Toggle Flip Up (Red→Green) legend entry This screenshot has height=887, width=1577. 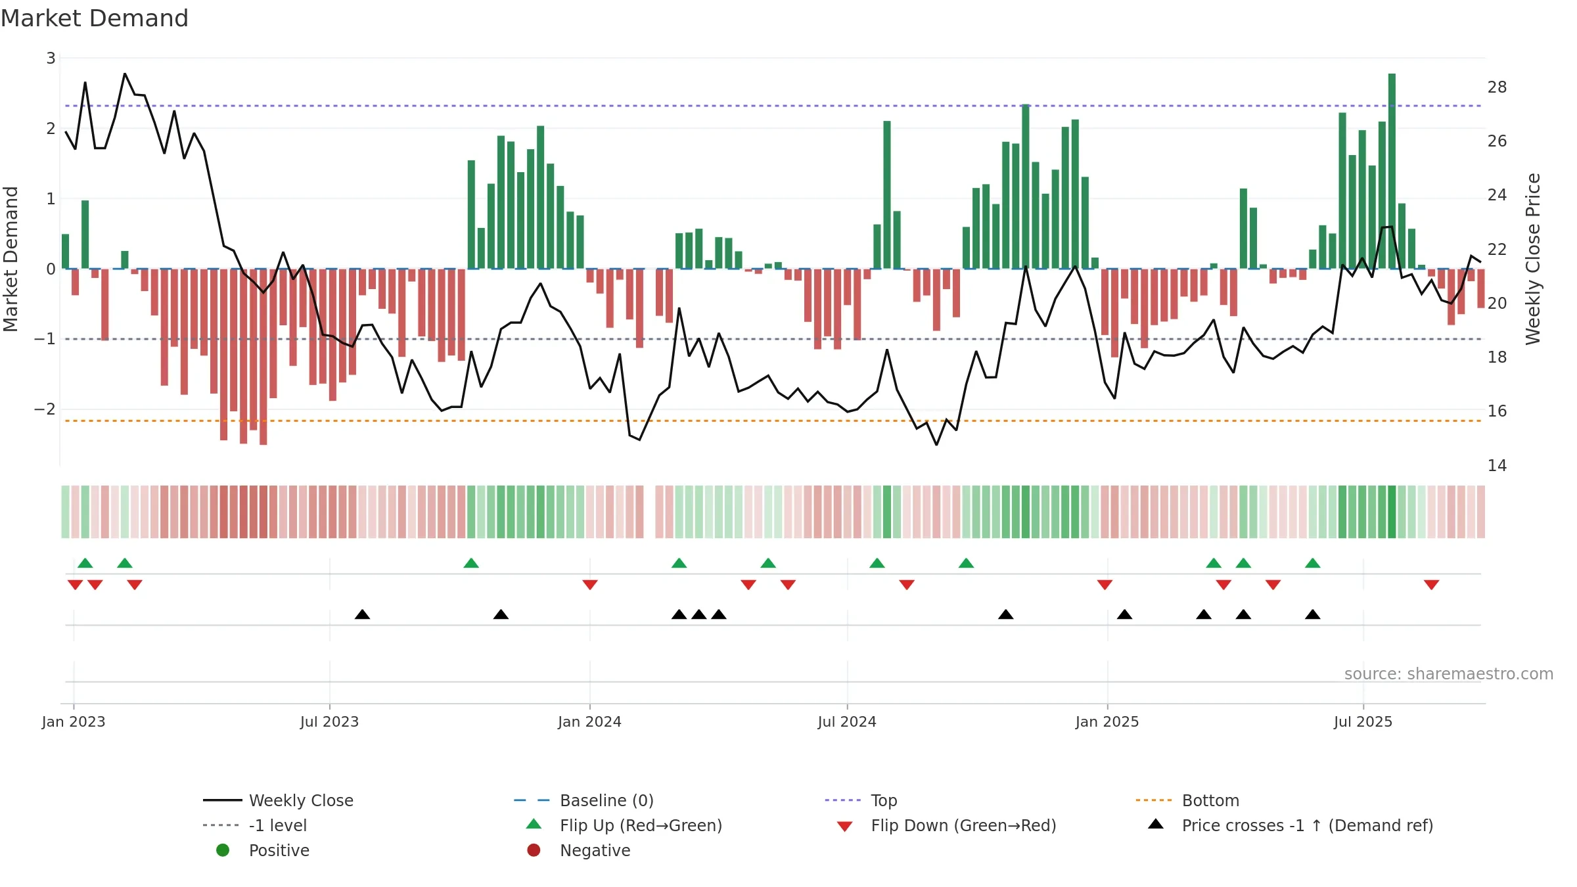[624, 825]
